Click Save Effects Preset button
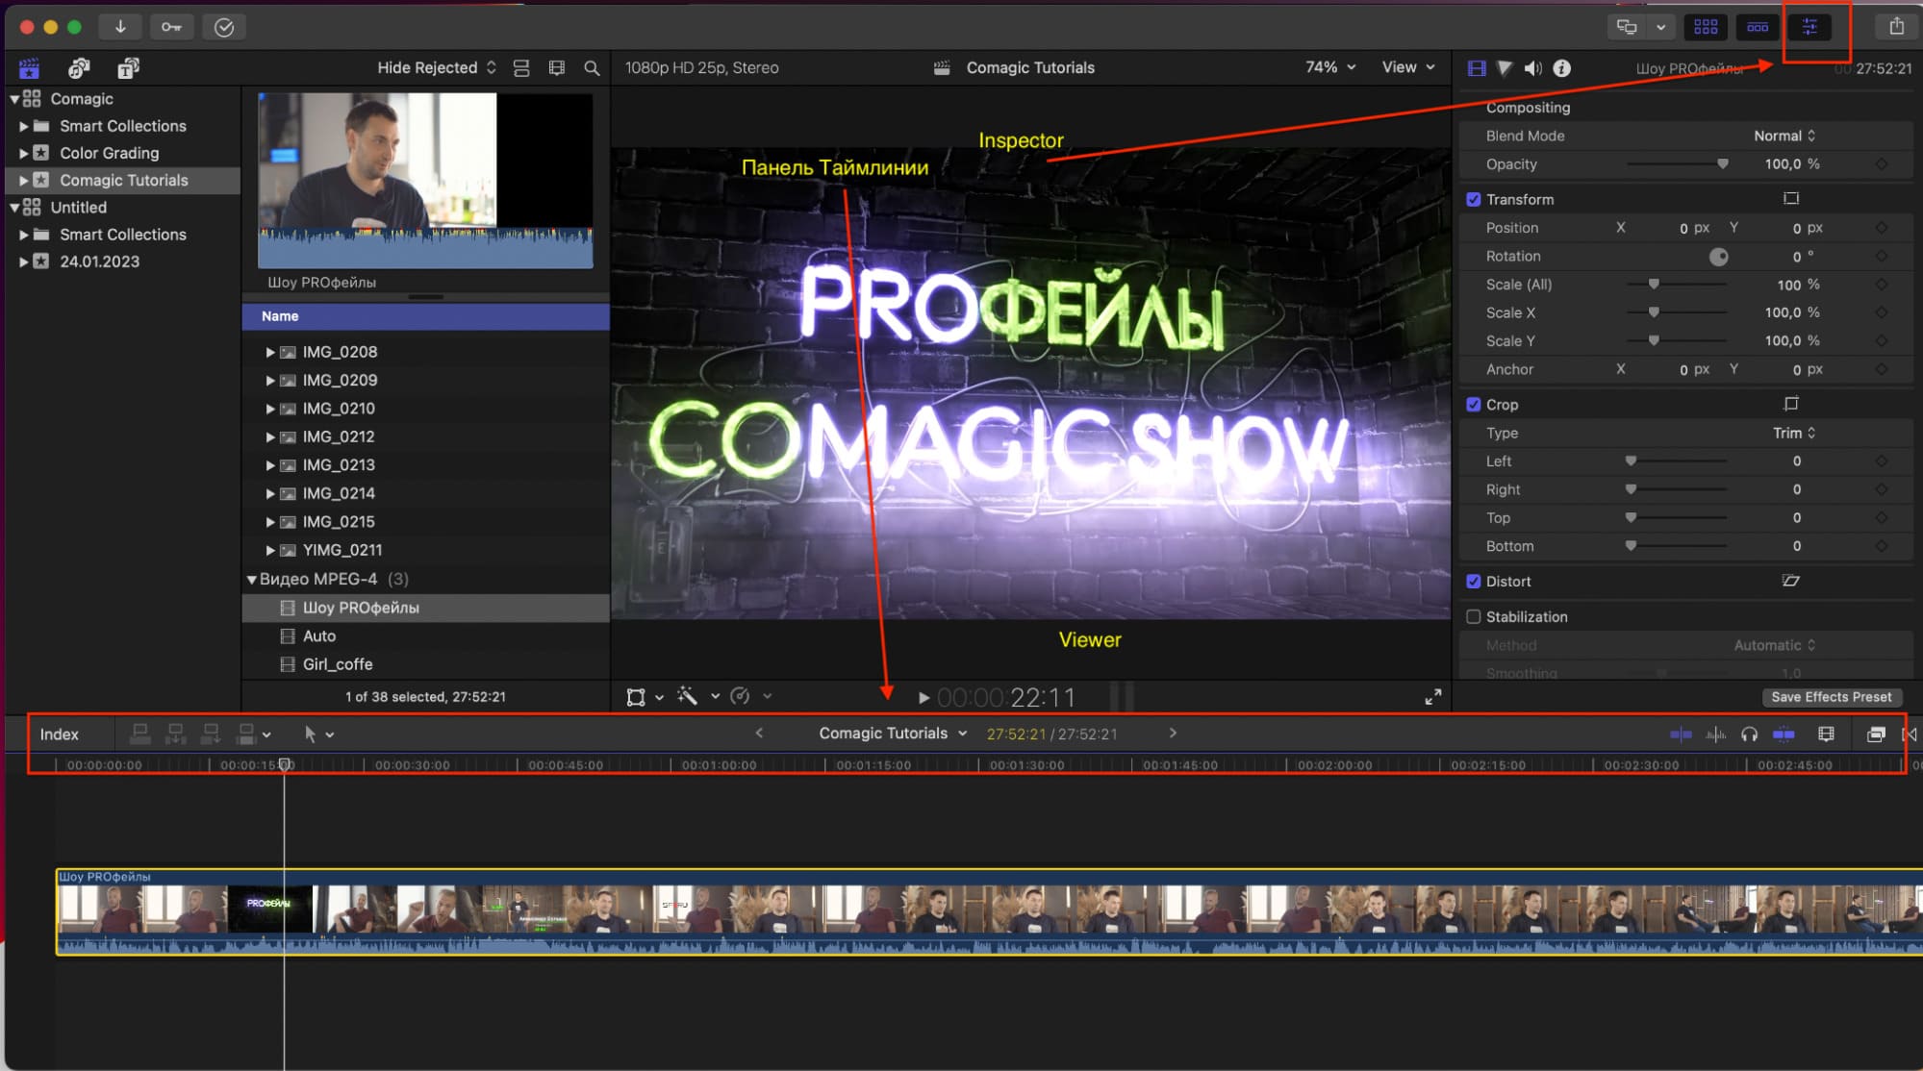Image resolution: width=1923 pixels, height=1071 pixels. [1831, 697]
